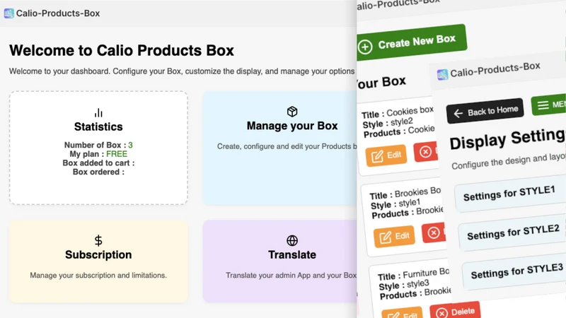This screenshot has height=318, width=566.
Task: Edit the Brookies Box entry
Action: 394,237
